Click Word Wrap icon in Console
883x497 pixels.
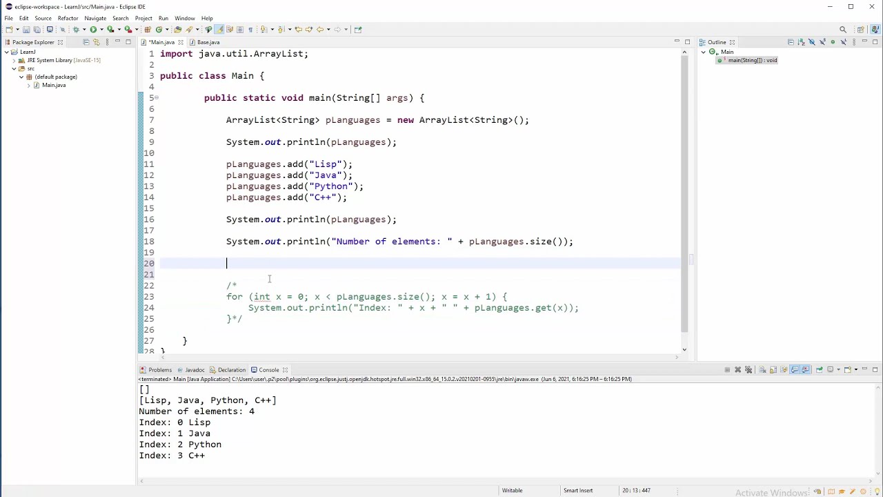[784, 370]
